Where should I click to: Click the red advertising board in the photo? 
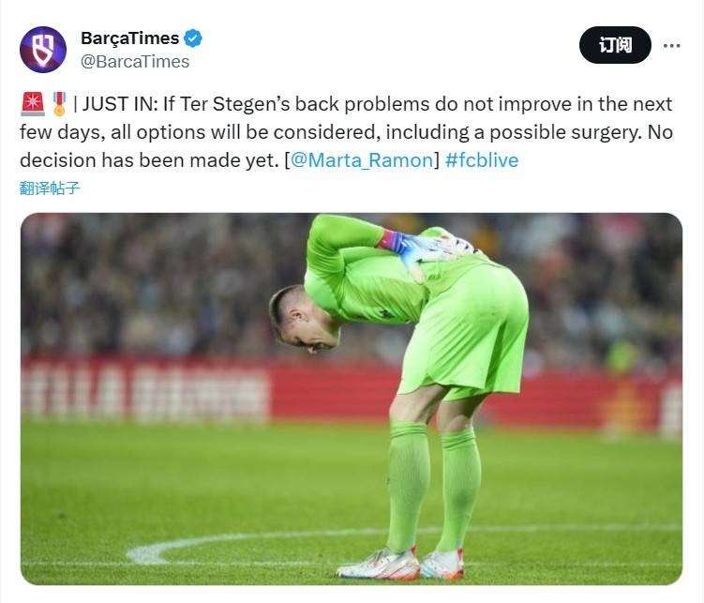tap(141, 390)
